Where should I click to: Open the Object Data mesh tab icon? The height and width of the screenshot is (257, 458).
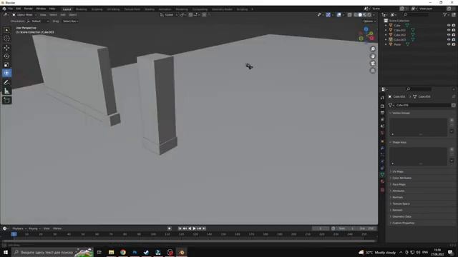pos(382,174)
